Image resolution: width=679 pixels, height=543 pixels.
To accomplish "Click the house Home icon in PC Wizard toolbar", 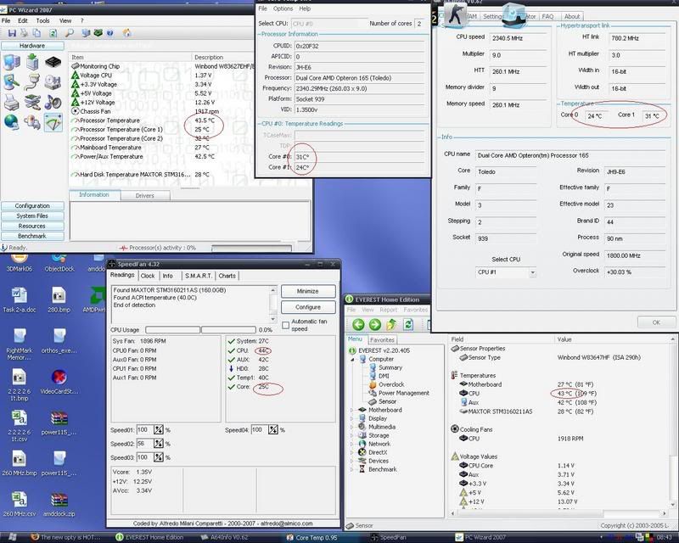I will click(126, 33).
